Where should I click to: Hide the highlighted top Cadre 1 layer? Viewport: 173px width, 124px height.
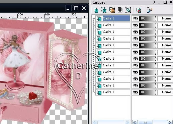tap(136, 18)
